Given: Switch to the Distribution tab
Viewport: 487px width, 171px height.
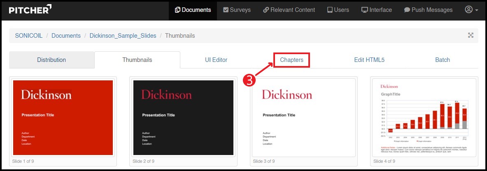Looking at the screenshot, I should pyautogui.click(x=51, y=60).
